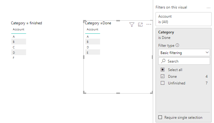Screen dimensions: 214x123
Task: Expand the Account is (All) filter card
Action: (x=184, y=19)
